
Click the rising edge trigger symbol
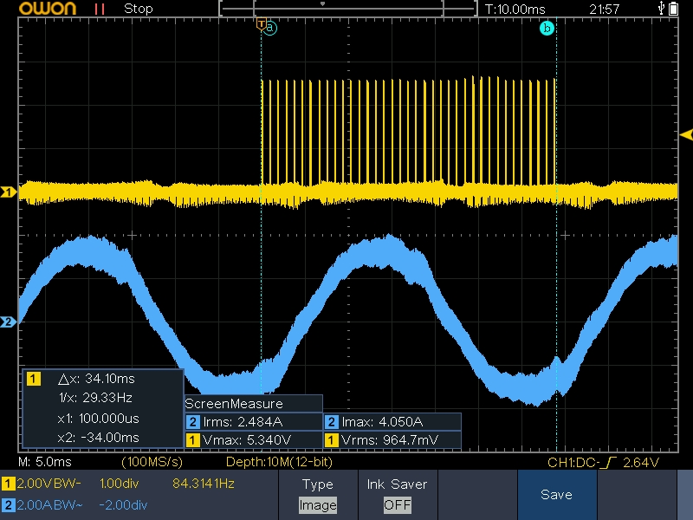coord(611,463)
